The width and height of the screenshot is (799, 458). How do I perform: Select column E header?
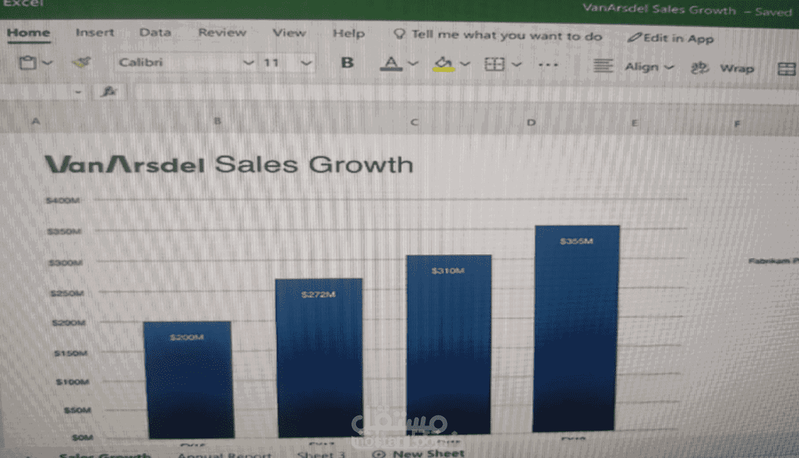[x=634, y=123]
